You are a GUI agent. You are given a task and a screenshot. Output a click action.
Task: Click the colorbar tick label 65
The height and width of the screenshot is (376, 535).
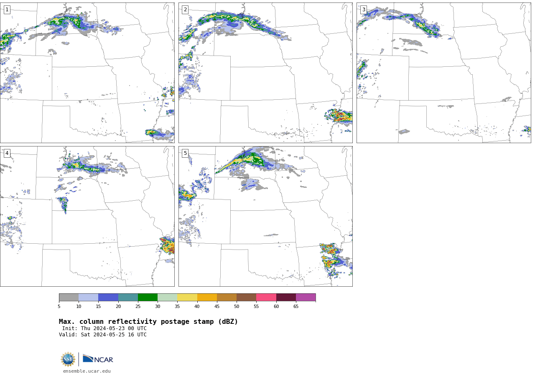click(x=296, y=306)
